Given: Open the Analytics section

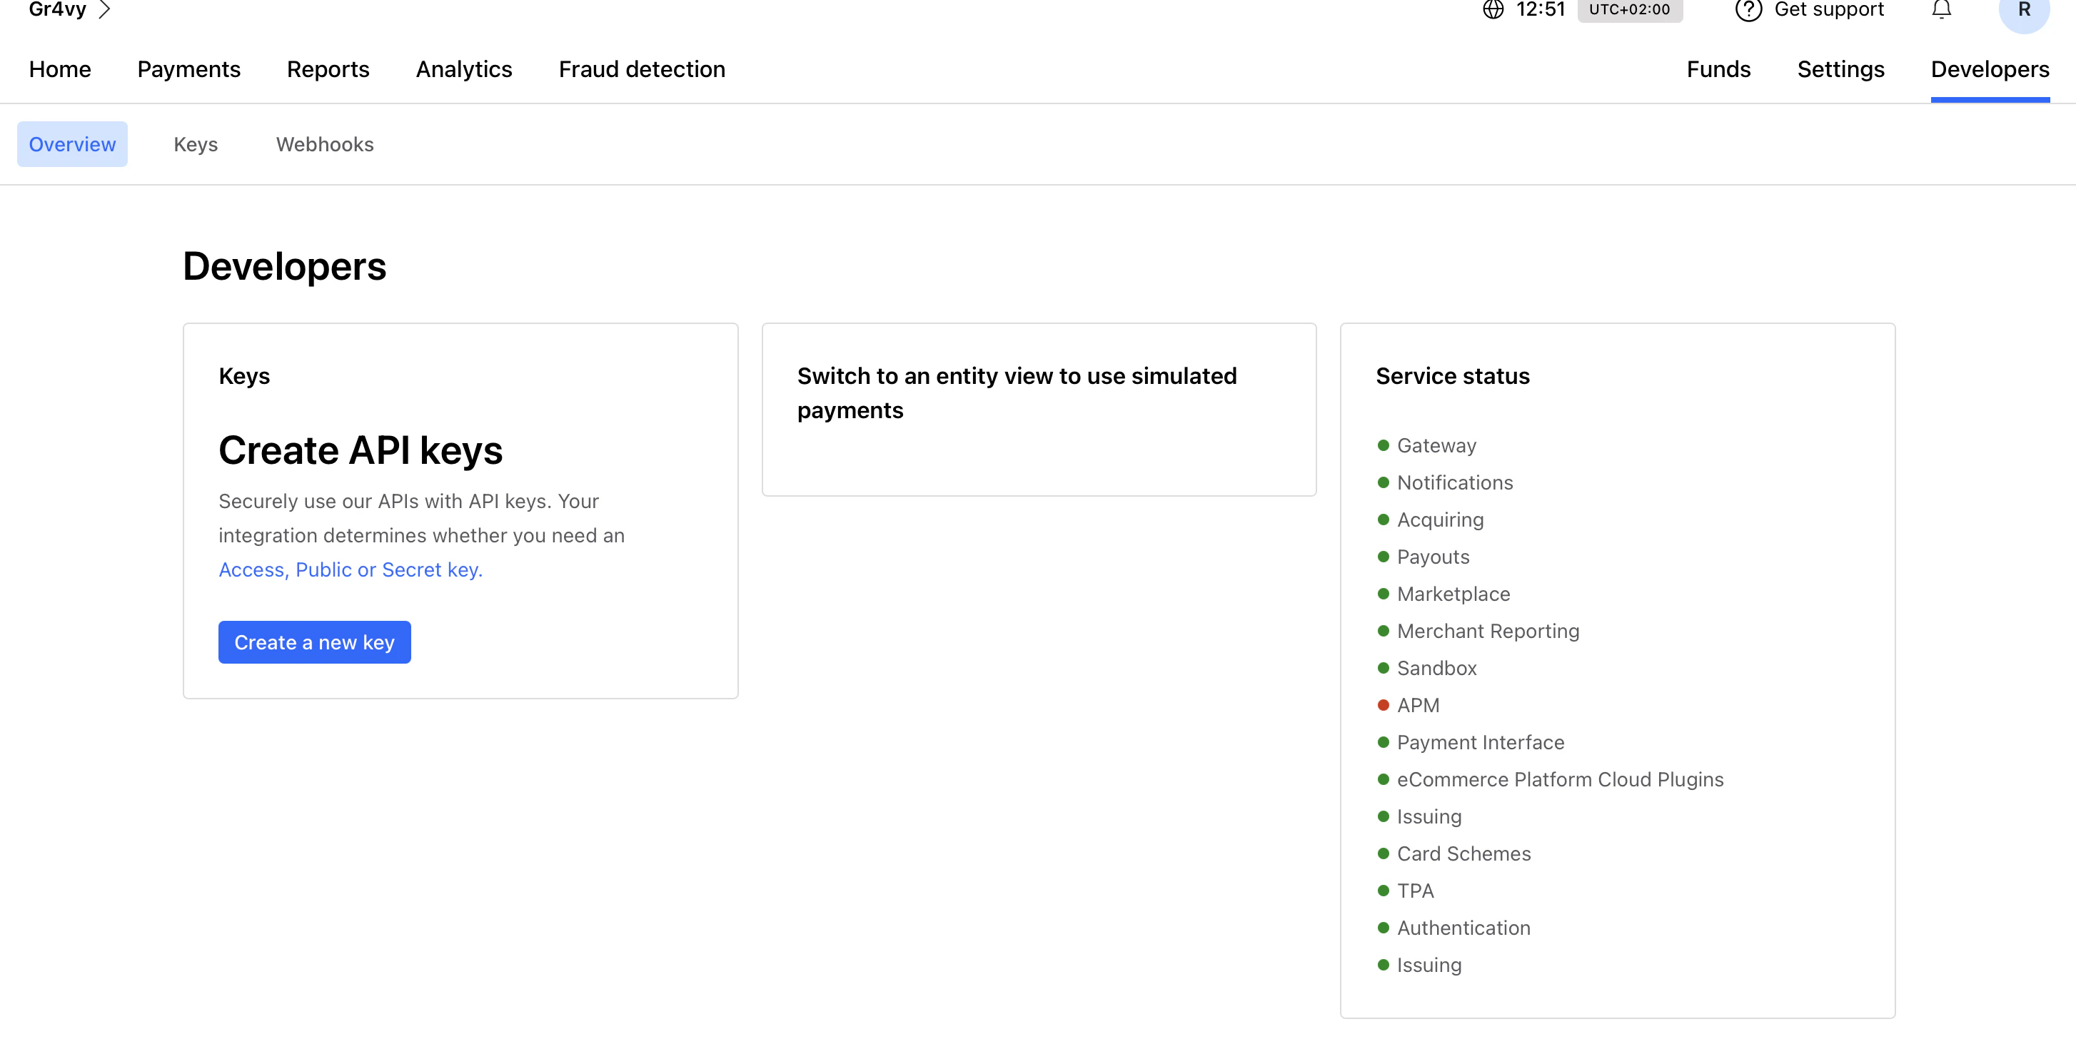Looking at the screenshot, I should 464,69.
